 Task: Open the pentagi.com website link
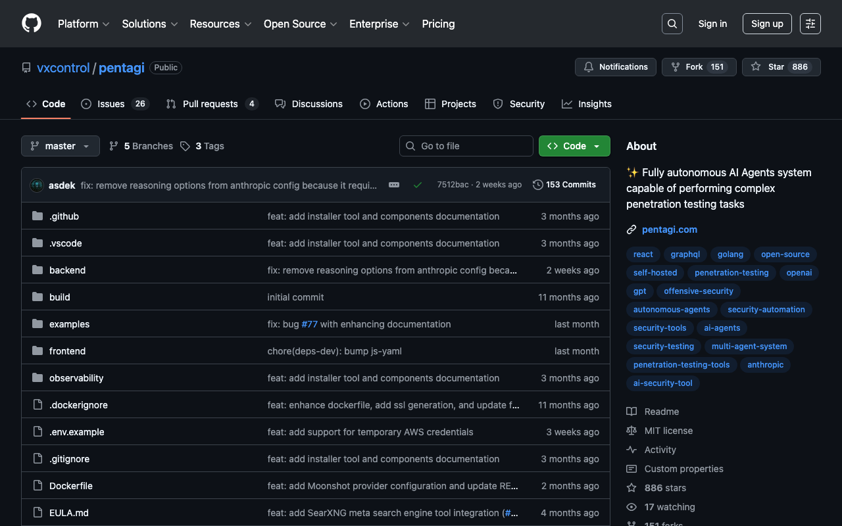click(x=669, y=229)
